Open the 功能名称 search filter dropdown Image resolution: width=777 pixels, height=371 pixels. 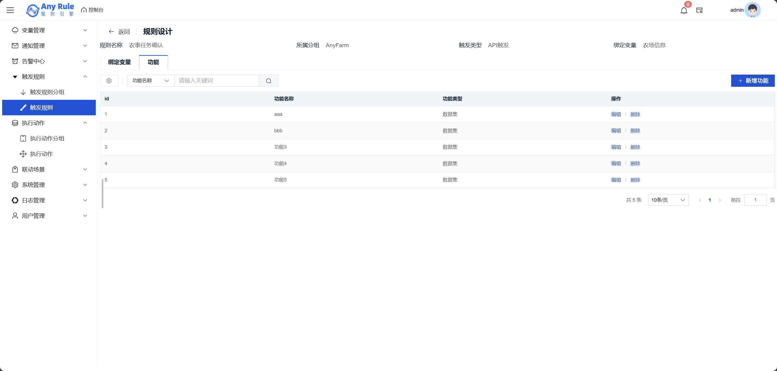click(151, 81)
